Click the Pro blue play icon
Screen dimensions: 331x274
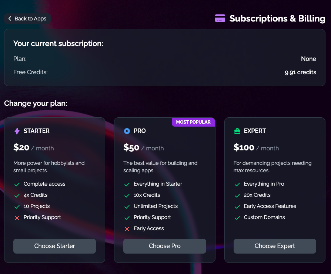coord(127,131)
